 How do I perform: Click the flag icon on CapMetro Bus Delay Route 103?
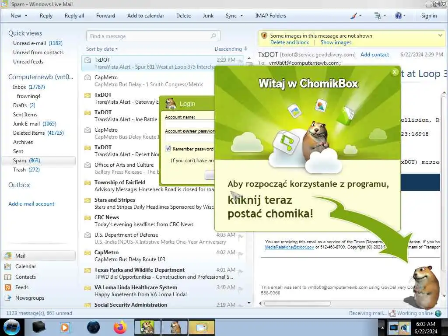point(241,254)
